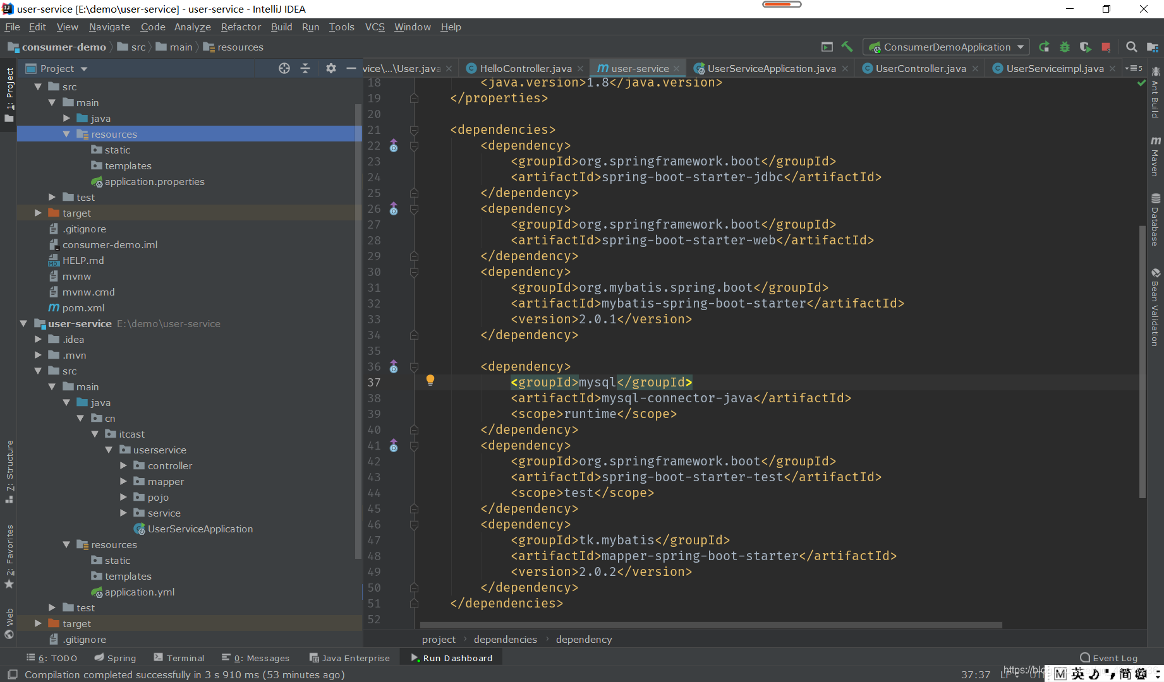Open the Run Dashboard tool window
The width and height of the screenshot is (1164, 682).
click(451, 658)
